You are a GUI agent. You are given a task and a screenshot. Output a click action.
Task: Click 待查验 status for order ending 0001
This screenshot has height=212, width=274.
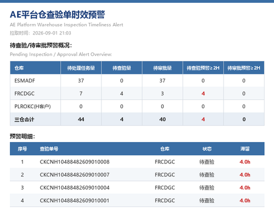207,201
